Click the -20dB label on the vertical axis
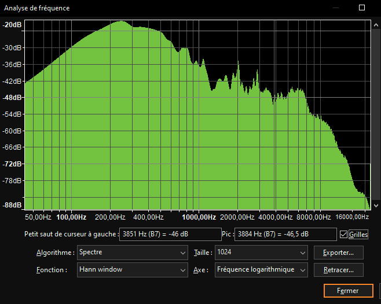Screen dimensions: 381x304 click(x=12, y=25)
